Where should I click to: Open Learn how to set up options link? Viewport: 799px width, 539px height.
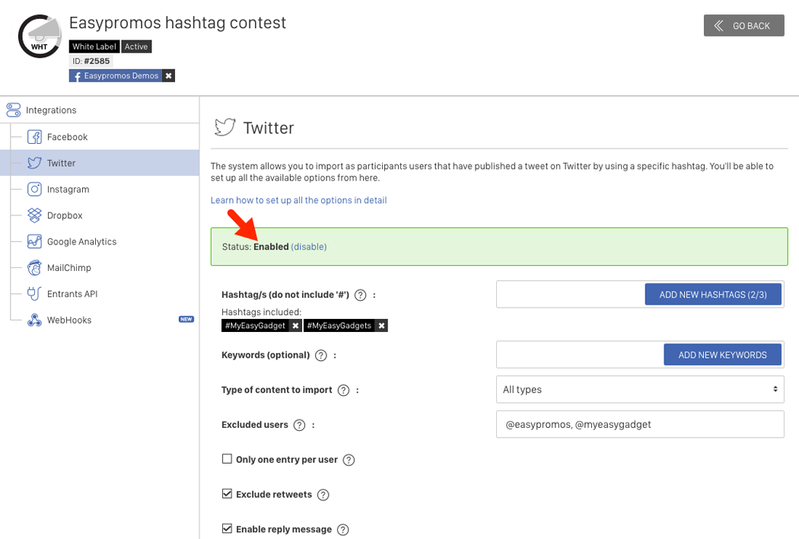(x=298, y=200)
